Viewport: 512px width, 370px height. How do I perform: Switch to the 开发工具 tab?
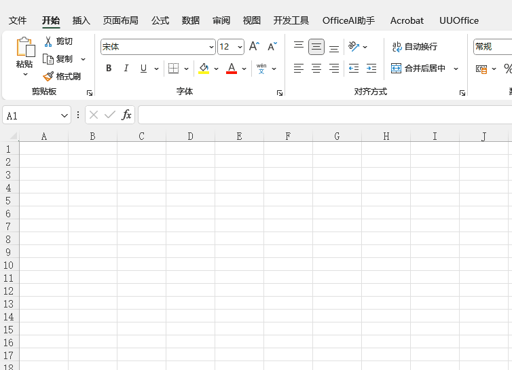pyautogui.click(x=291, y=20)
